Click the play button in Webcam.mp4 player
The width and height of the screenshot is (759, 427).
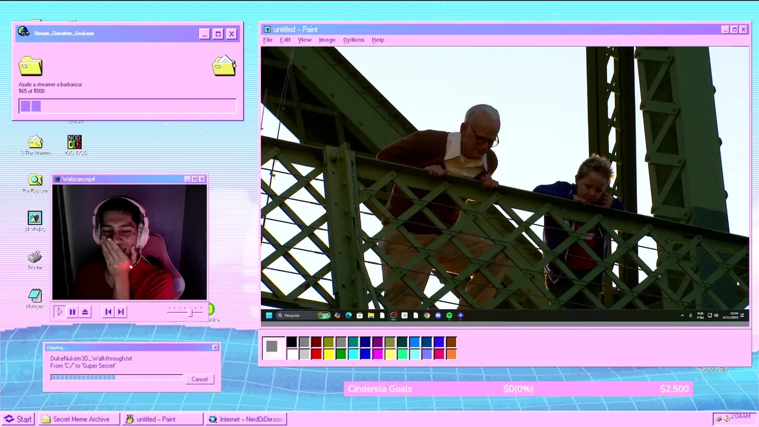coord(59,311)
